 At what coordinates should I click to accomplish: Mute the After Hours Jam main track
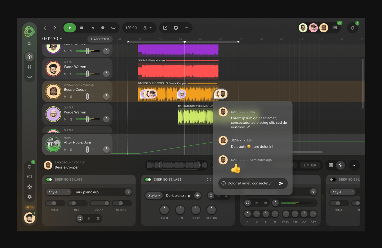65,150
